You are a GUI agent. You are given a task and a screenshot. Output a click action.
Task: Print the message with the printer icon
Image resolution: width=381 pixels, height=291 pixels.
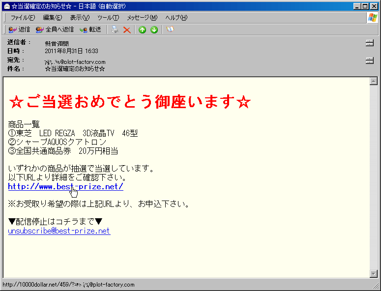tap(115, 29)
